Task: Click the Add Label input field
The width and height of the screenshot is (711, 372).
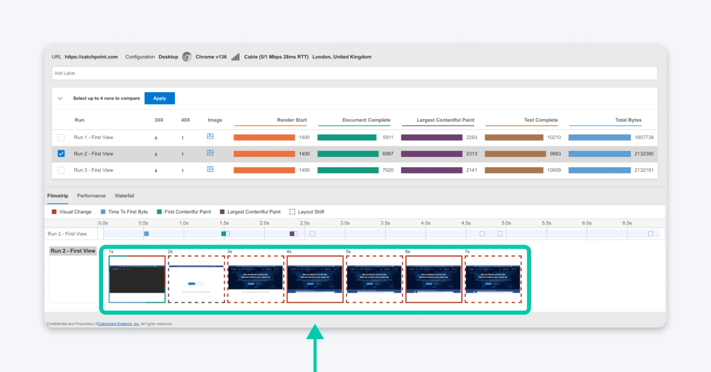Action: coord(354,73)
